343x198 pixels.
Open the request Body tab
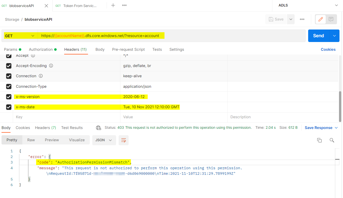(100, 49)
